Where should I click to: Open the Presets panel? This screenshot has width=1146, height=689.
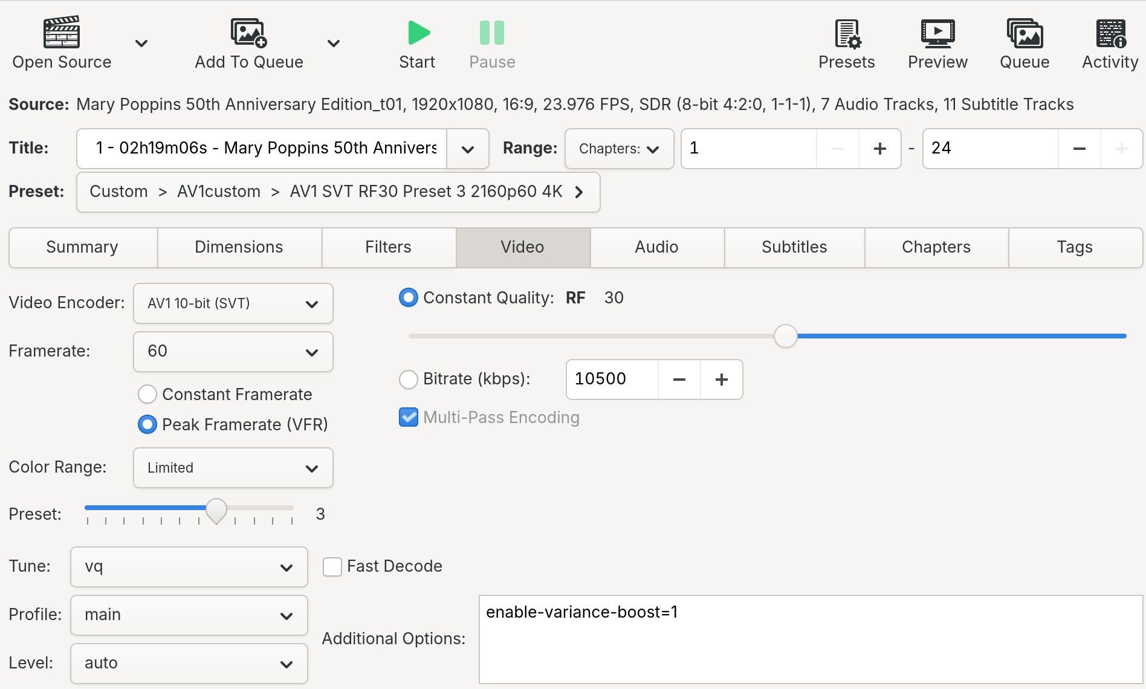coord(846,42)
